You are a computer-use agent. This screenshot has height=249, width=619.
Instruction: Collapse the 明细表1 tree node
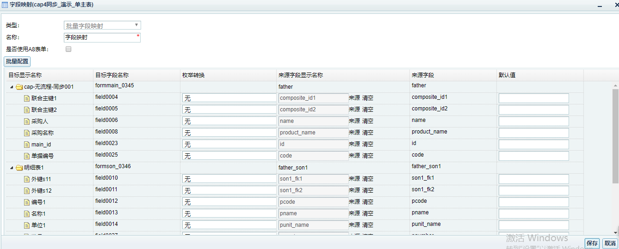point(12,168)
